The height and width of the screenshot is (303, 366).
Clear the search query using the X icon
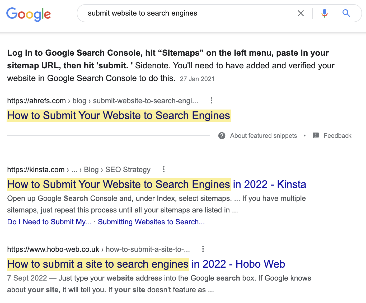tap(301, 13)
